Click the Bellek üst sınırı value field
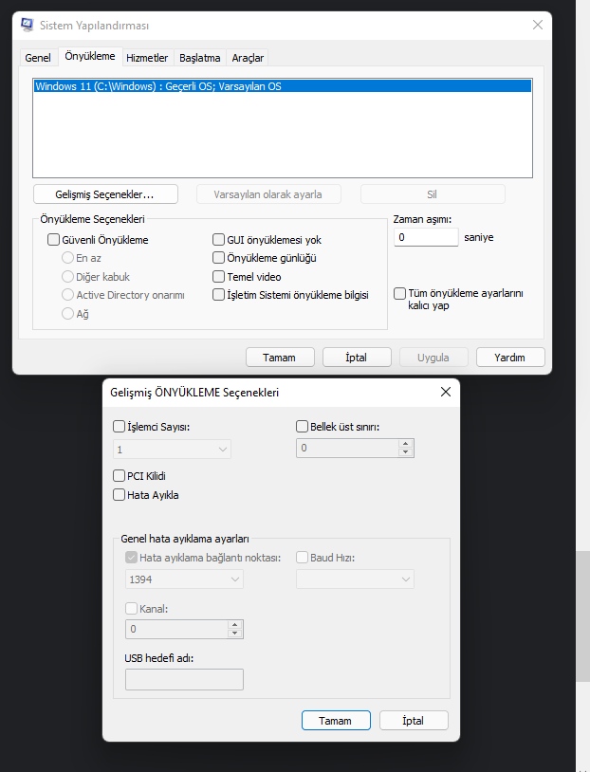The width and height of the screenshot is (590, 772). point(347,448)
